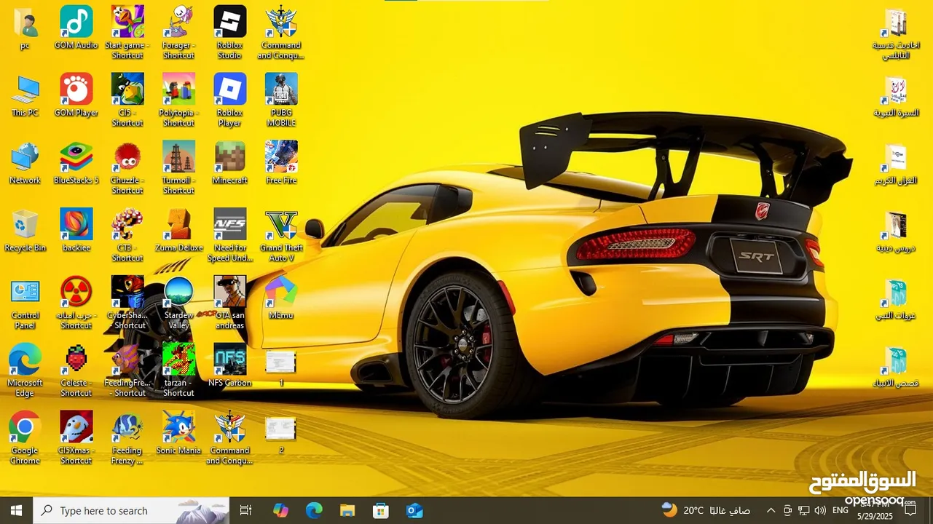Select the backiee wallpaper app icon
The width and height of the screenshot is (933, 524).
76,226
